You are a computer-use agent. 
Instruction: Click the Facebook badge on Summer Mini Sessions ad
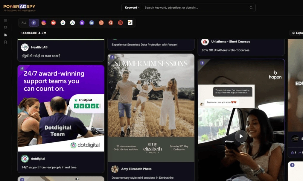(x=112, y=57)
